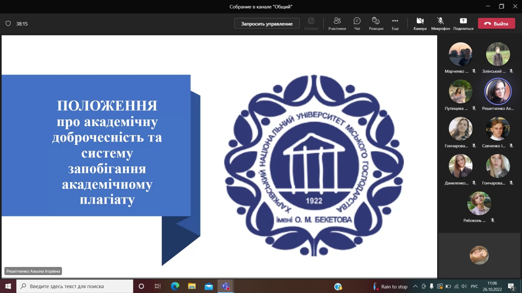
Task: Open the Участники participants panel
Action: click(x=337, y=24)
